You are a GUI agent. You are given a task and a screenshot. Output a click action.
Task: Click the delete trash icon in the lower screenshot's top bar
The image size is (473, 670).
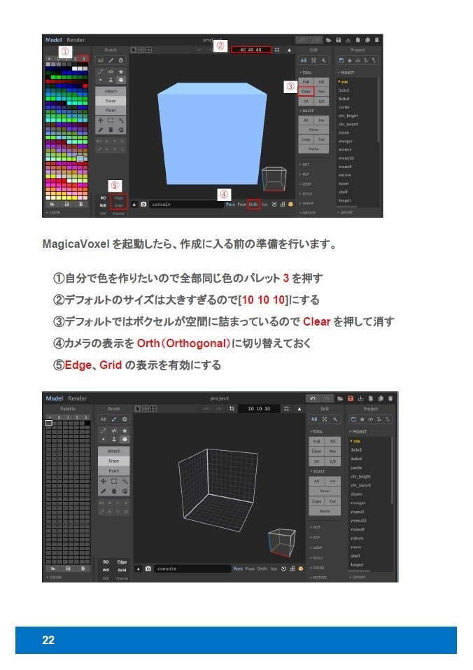click(390, 398)
